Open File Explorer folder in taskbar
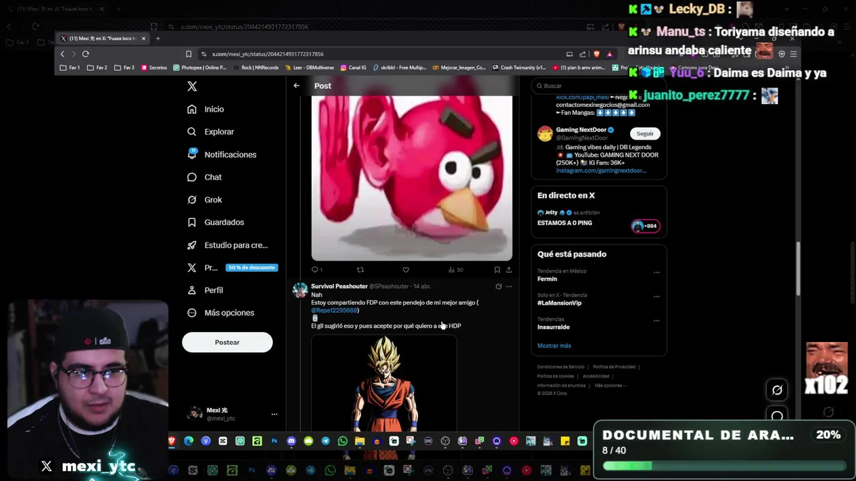The image size is (856, 481). point(360,441)
